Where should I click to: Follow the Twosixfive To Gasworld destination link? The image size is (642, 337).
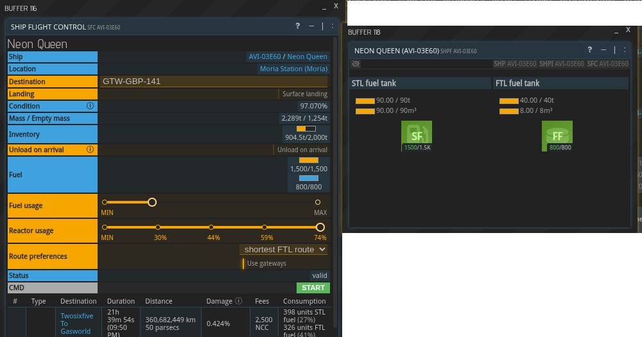(x=76, y=324)
